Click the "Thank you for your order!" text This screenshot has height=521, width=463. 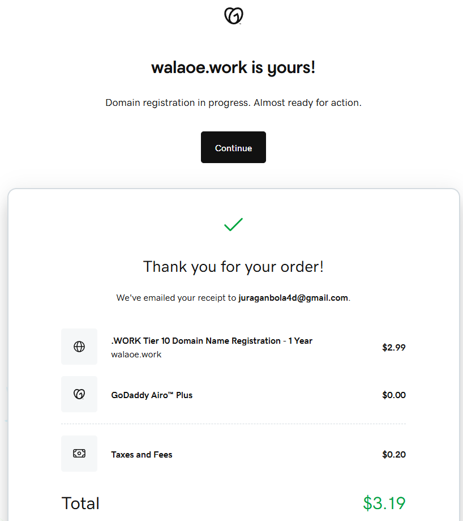tap(233, 267)
